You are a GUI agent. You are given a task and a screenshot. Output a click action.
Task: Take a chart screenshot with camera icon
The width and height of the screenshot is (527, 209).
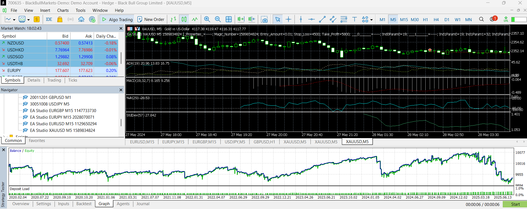(264, 19)
